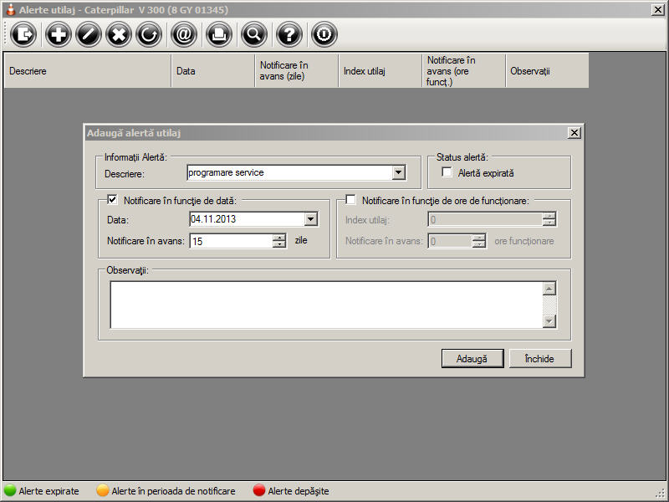Click the printer icon in toolbar

[219, 34]
